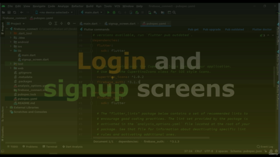280x157 pixels.
Task: Click the Device Manager toolbar icon
Action: (150, 12)
